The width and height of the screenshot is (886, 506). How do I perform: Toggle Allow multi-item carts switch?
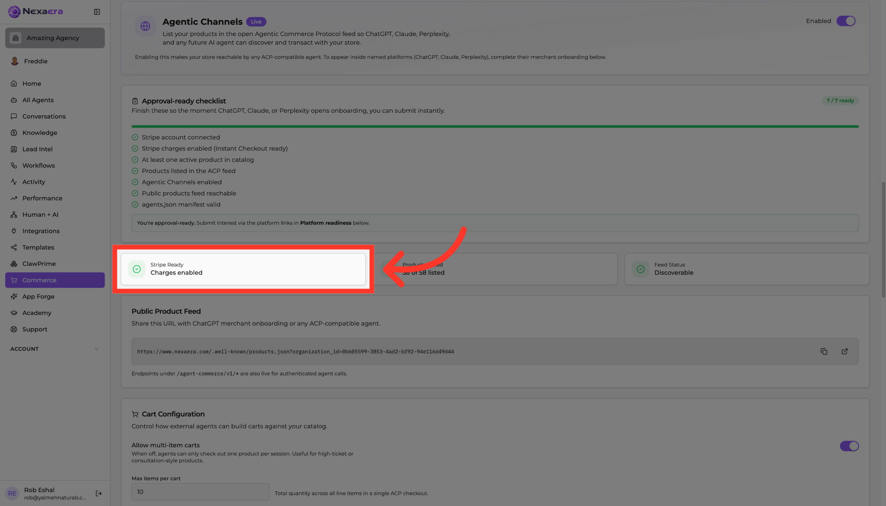point(849,446)
